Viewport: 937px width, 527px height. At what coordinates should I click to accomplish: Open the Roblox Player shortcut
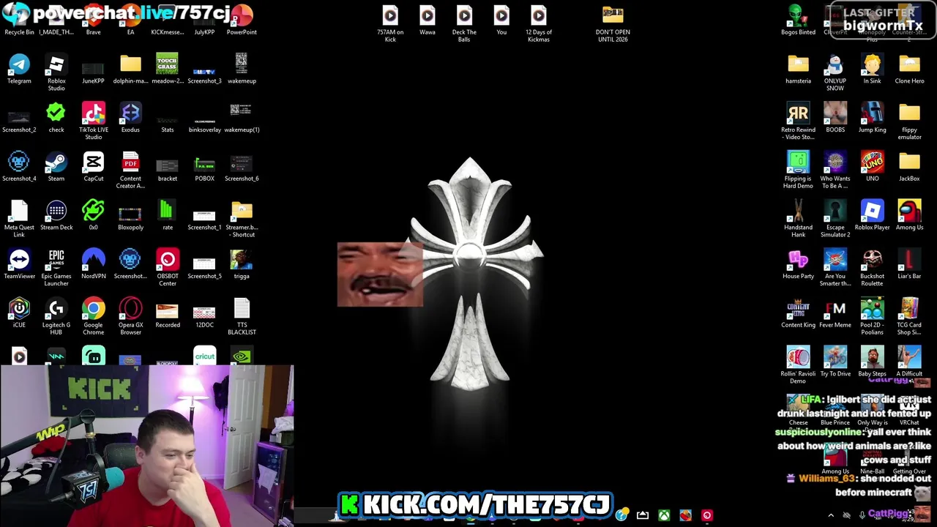coord(872,215)
